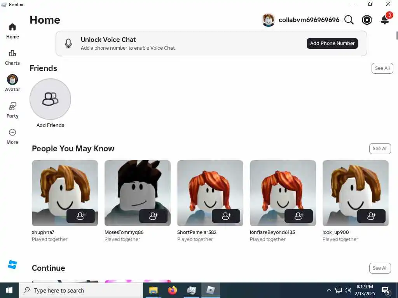The image size is (398, 298).
Task: Click the Add Phone Number button
Action: [332, 43]
